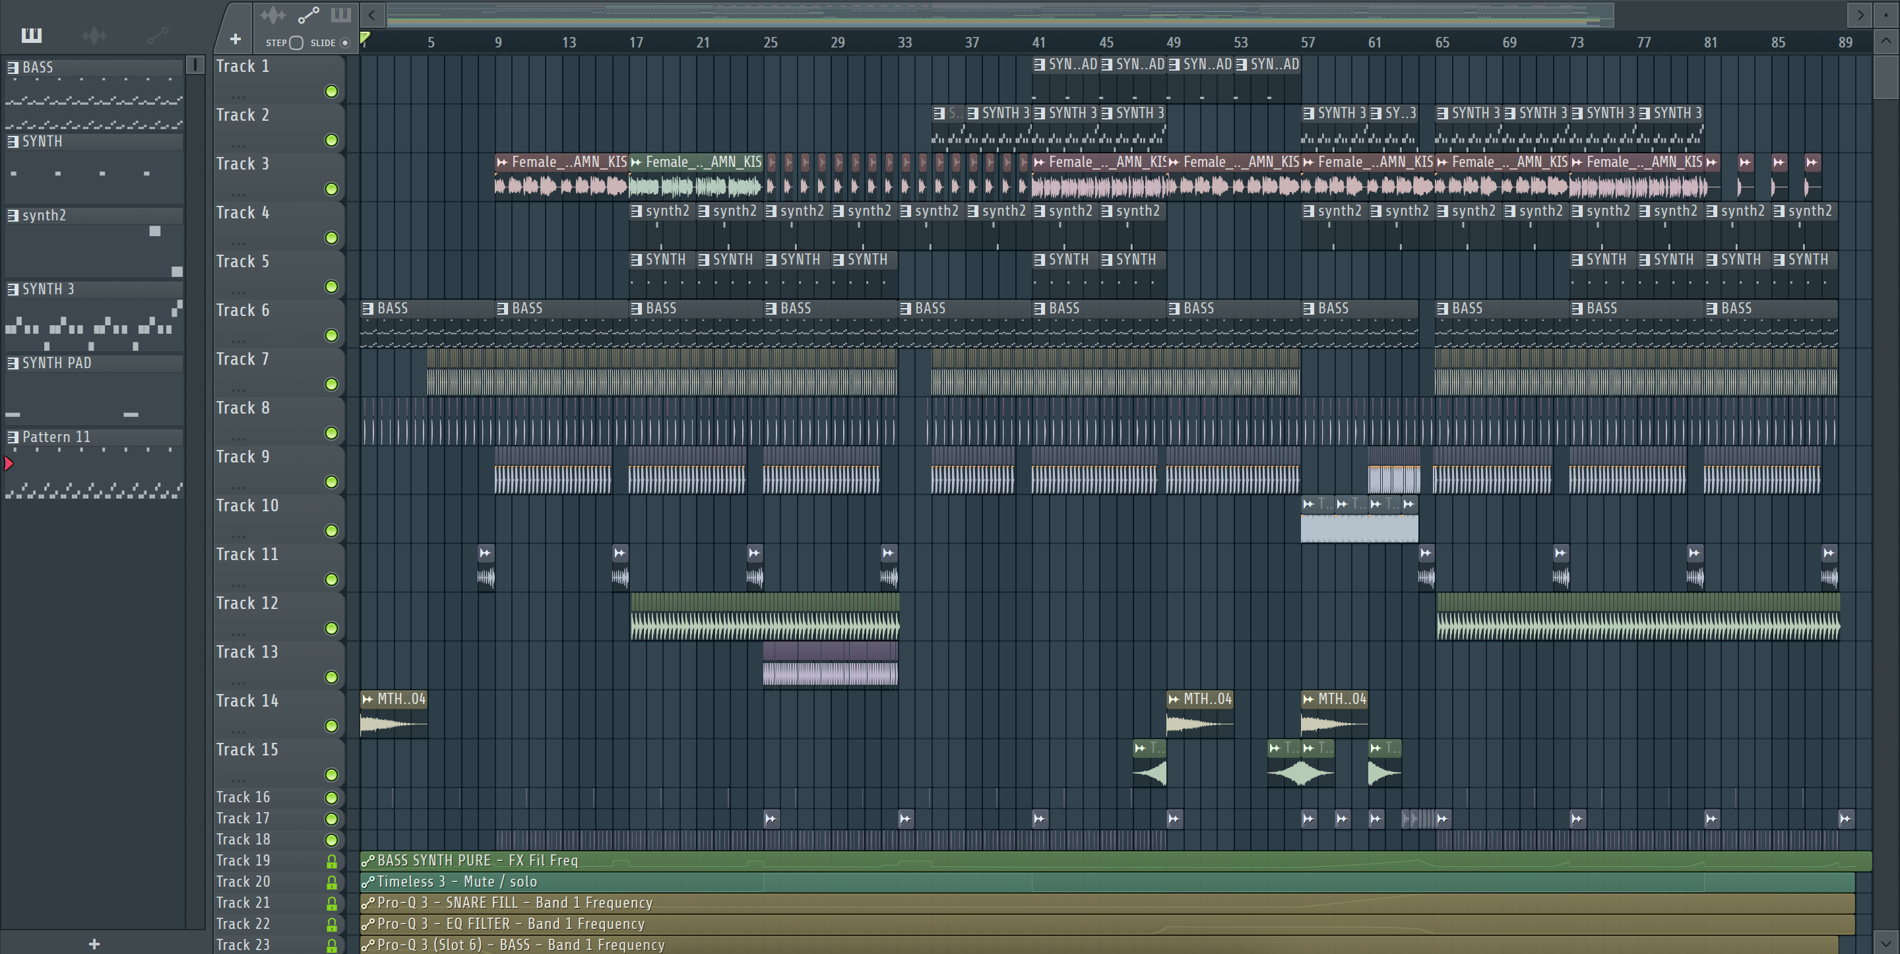Click the vertical scrollbar down arrow
This screenshot has height=954, width=1900.
pos(1886,942)
